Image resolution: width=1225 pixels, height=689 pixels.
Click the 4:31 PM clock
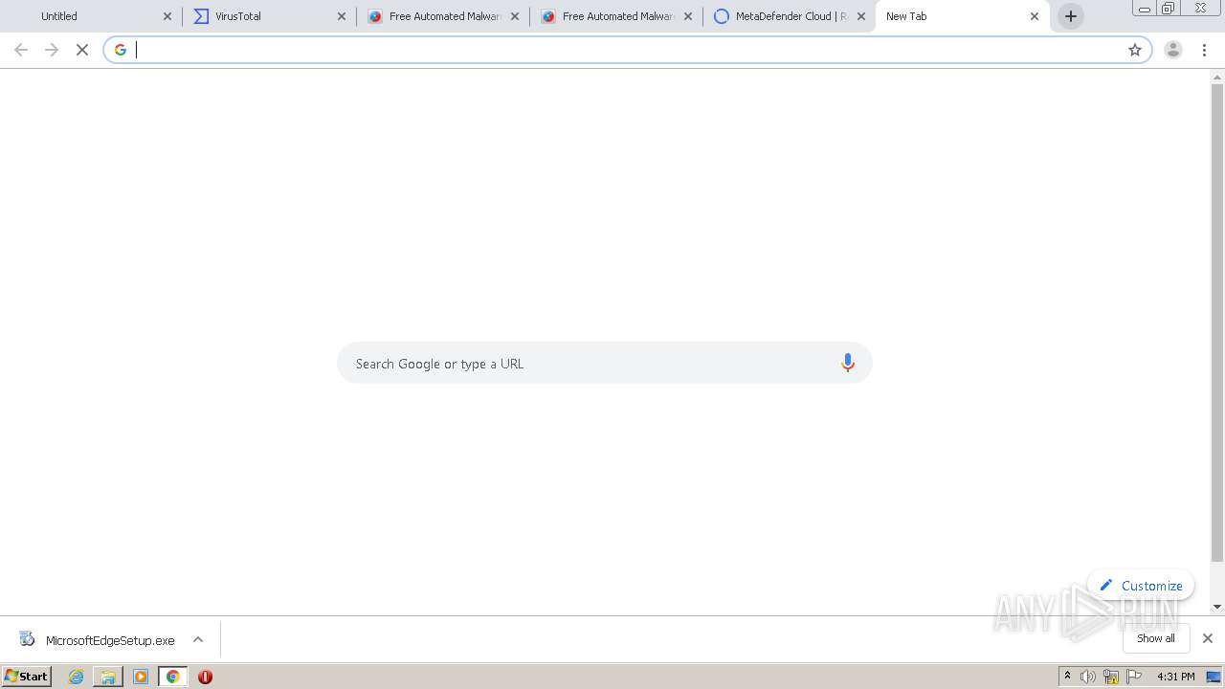click(x=1175, y=677)
